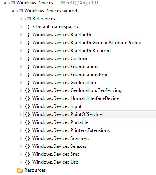Click the braces icon for <Default namespace>
This screenshot has width=156, height=175.
[x=27, y=27]
